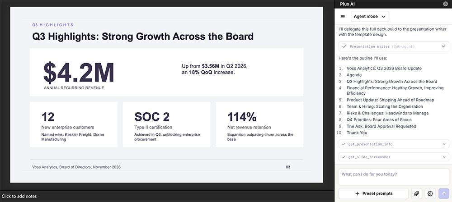Select the slide title text
Viewport: 452px width, 202px height.
(x=143, y=37)
